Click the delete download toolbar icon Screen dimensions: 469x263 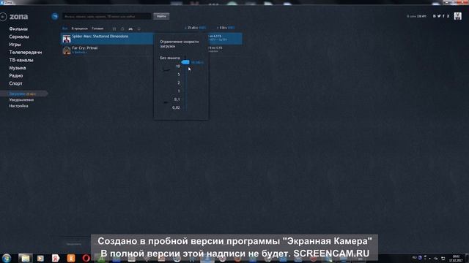139,28
